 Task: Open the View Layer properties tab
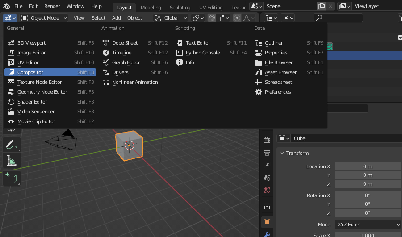click(x=267, y=165)
